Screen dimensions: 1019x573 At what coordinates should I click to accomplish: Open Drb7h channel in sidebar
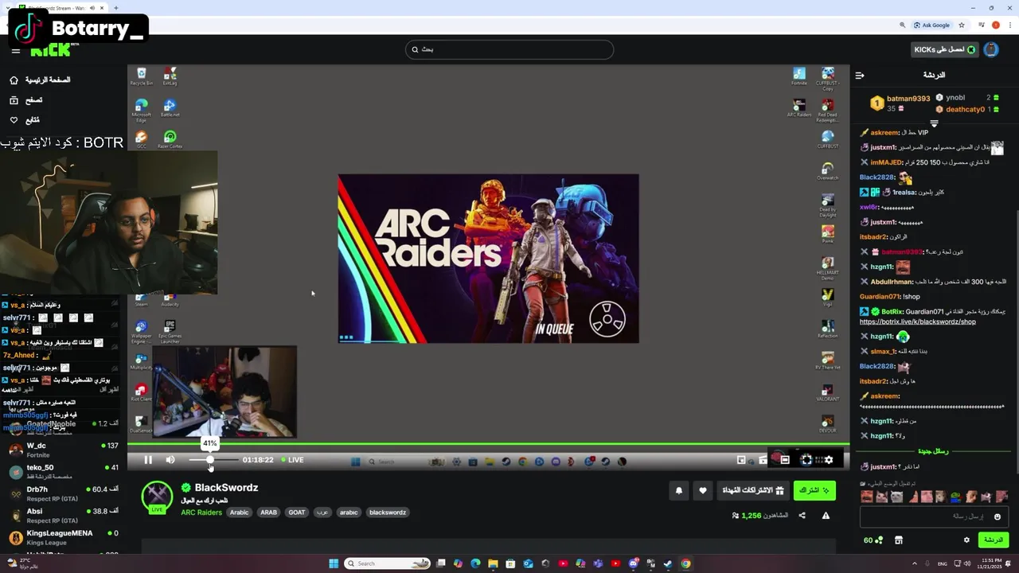point(62,493)
